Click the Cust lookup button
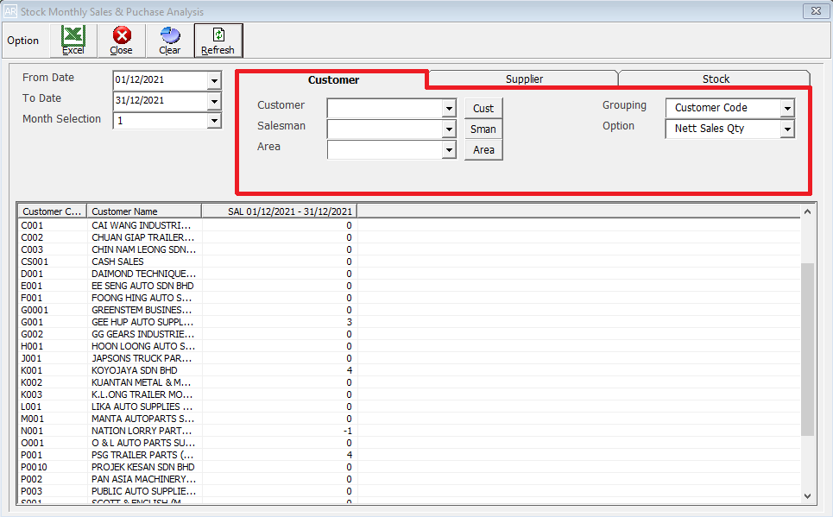833x517 pixels. click(483, 109)
